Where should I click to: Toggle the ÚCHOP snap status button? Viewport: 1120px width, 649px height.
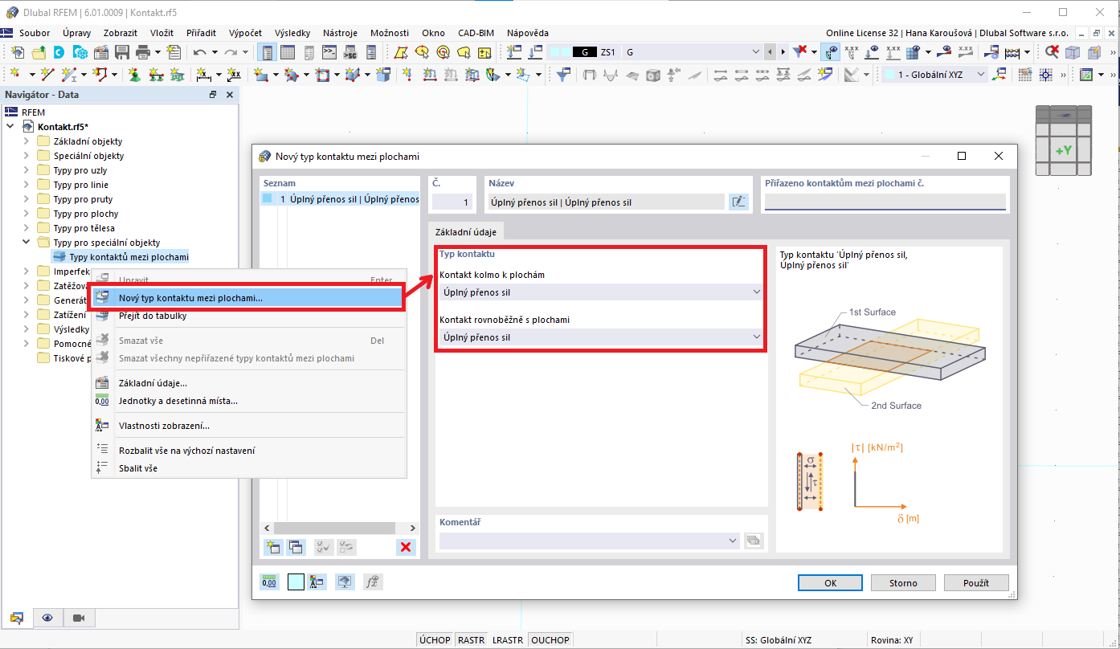[435, 640]
